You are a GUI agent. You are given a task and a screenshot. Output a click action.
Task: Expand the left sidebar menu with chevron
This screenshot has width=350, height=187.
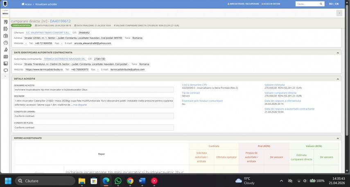5,76
